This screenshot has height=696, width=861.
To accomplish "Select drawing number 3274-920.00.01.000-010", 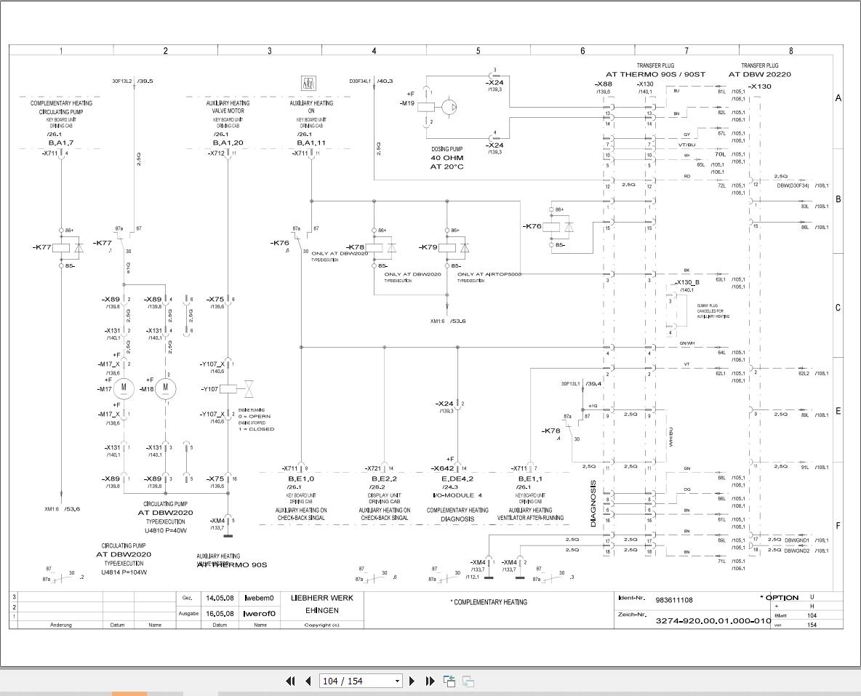I will (x=714, y=621).
